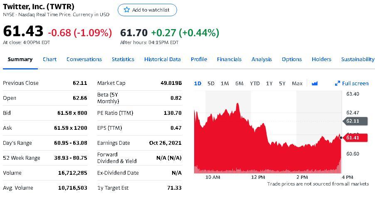
Task: Show the Max chart range
Action: coord(297,83)
